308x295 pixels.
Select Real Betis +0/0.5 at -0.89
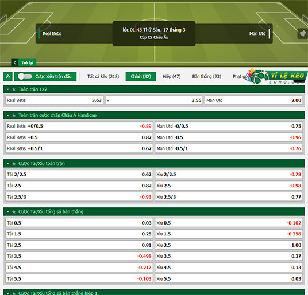(x=79, y=126)
